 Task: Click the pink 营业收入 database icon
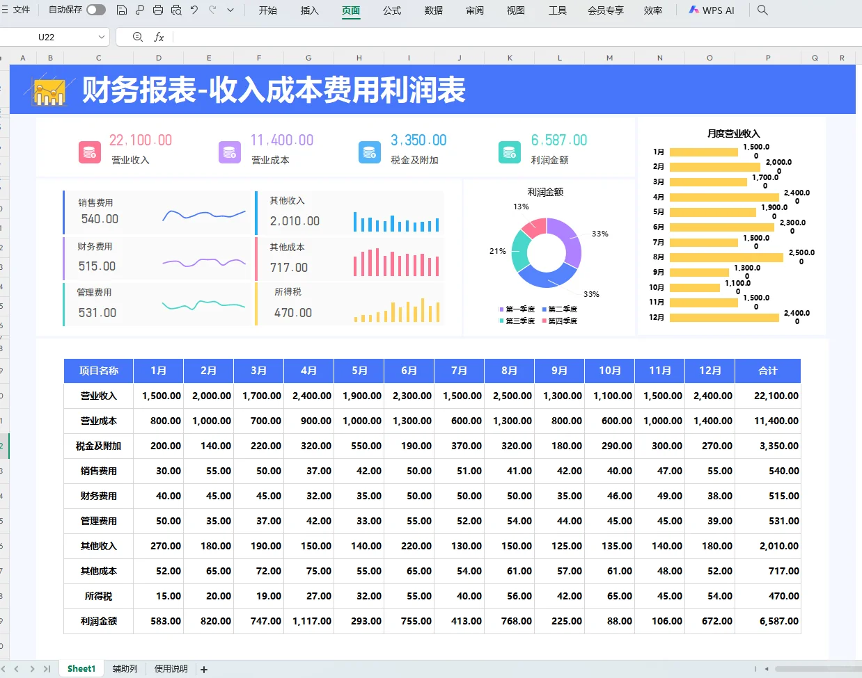click(90, 152)
